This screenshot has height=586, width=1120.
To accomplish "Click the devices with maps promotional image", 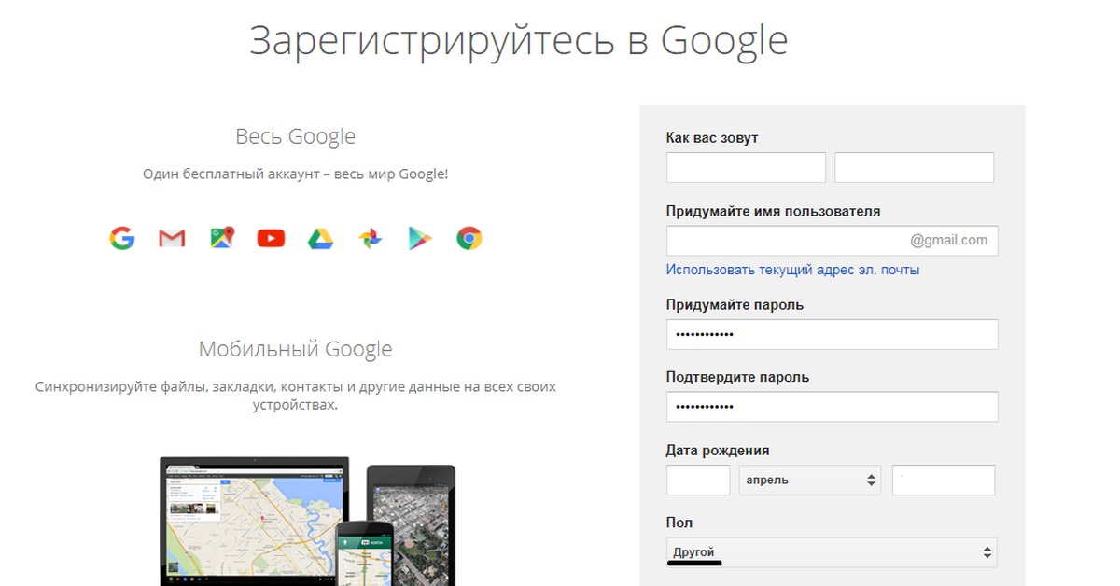I will pos(307,521).
